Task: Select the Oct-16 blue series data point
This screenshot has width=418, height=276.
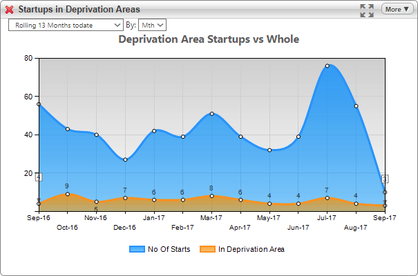Action: pos(68,129)
